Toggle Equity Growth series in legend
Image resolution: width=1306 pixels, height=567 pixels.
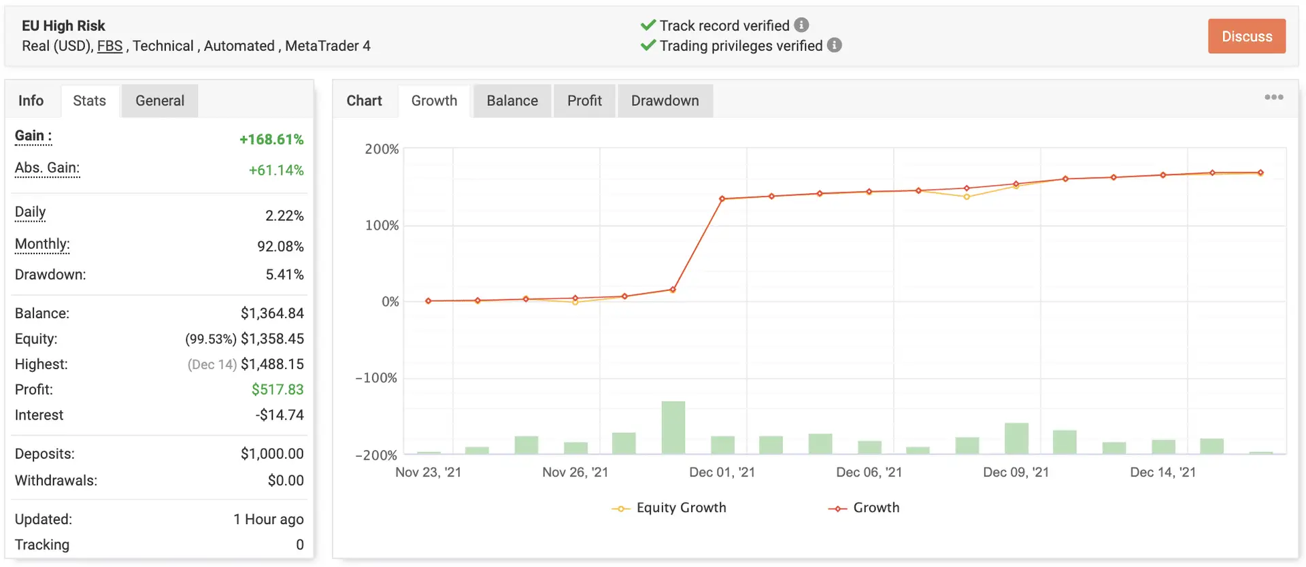pyautogui.click(x=669, y=508)
